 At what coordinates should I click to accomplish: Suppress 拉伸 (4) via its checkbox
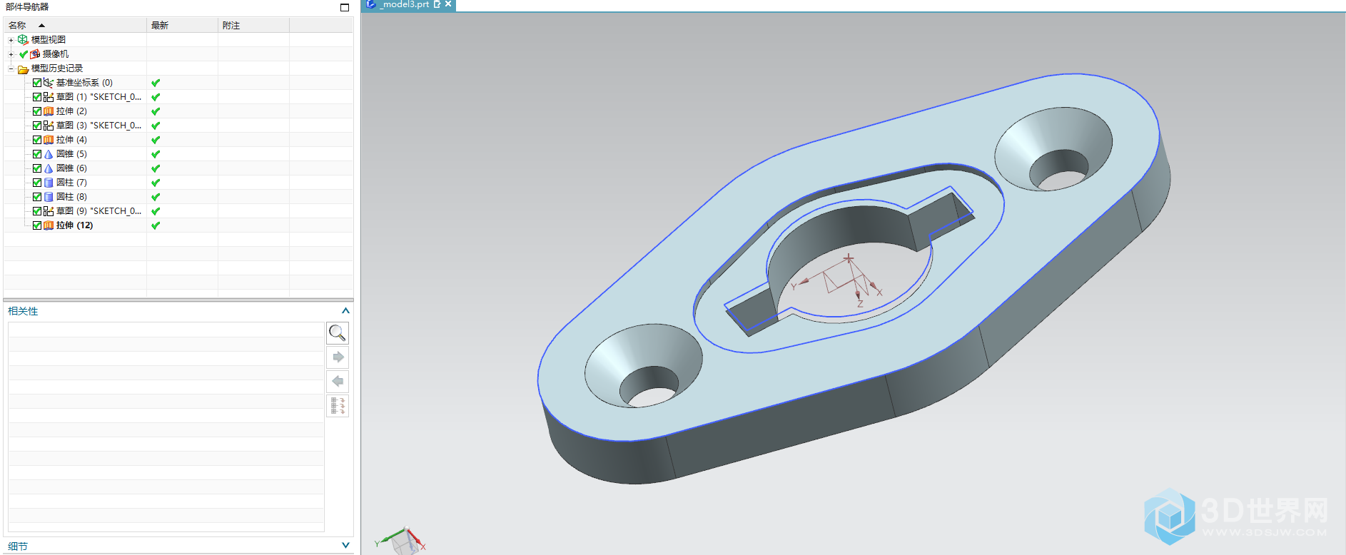pos(37,140)
